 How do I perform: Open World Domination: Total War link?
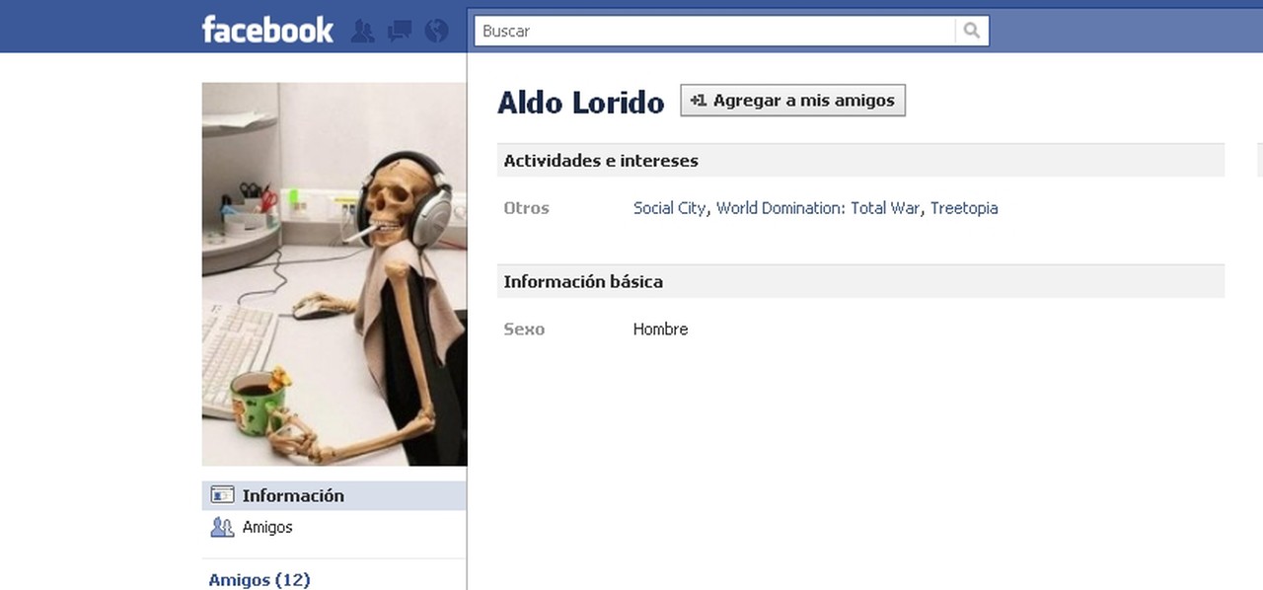(817, 208)
